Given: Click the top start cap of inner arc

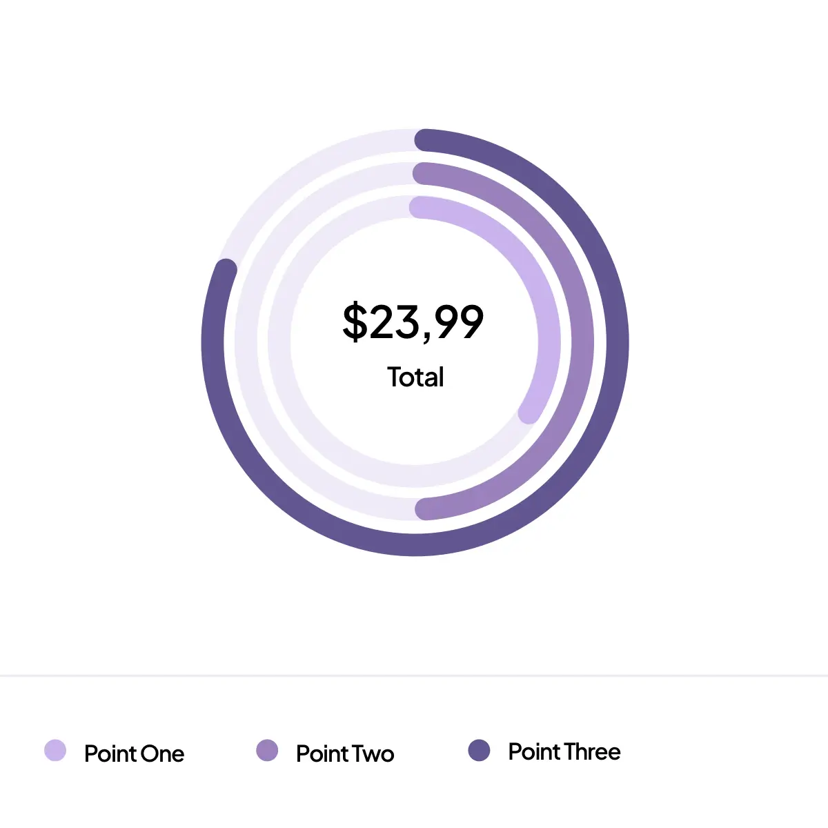Looking at the screenshot, I should click(421, 208).
